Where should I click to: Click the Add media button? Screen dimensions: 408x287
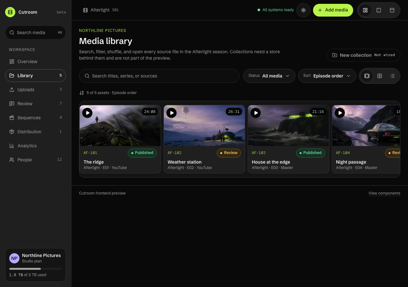click(x=333, y=10)
